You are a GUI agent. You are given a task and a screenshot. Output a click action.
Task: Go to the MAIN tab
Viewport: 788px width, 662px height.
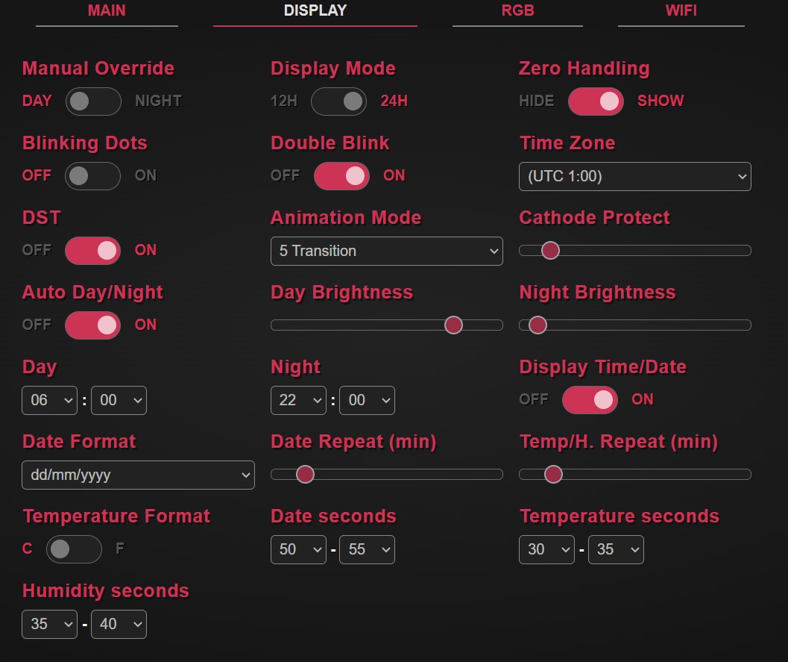[x=107, y=11]
